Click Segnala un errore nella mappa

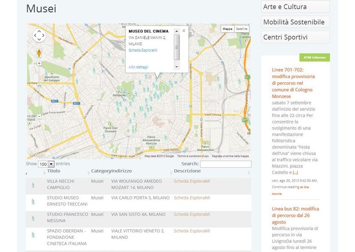click(x=230, y=156)
